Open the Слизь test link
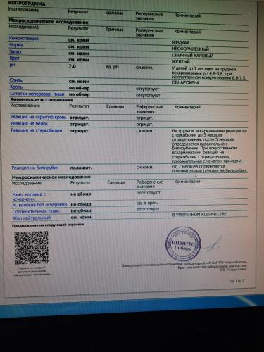The width and height of the screenshot is (264, 352). tap(16, 80)
